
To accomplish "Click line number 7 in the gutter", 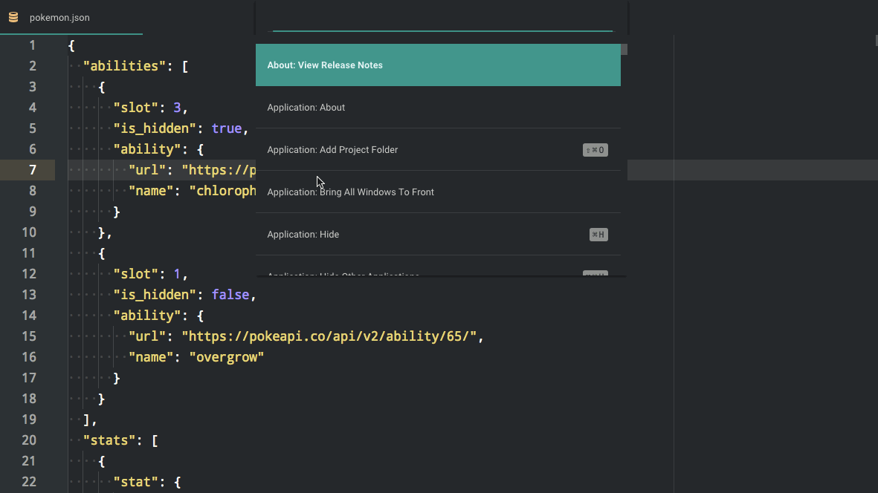I will point(32,169).
